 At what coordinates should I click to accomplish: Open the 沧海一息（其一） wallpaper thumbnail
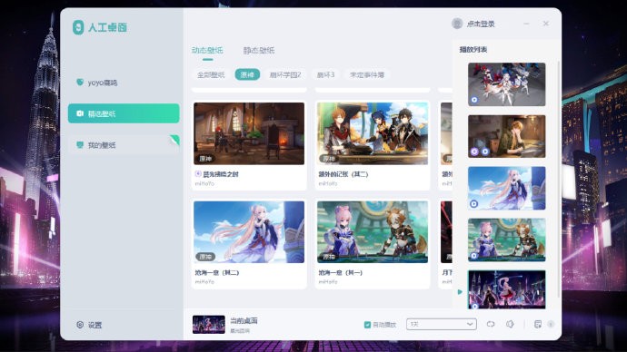(x=373, y=232)
